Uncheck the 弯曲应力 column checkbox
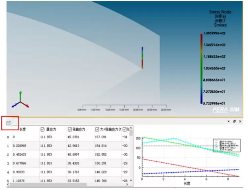 click(69, 129)
